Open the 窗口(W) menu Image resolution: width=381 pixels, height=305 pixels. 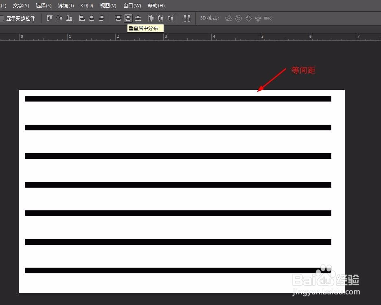pos(132,6)
